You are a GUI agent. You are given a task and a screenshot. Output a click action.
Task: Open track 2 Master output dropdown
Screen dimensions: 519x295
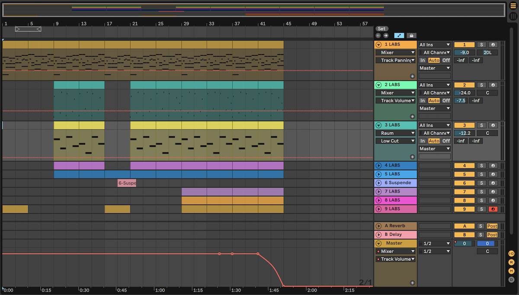[435, 108]
